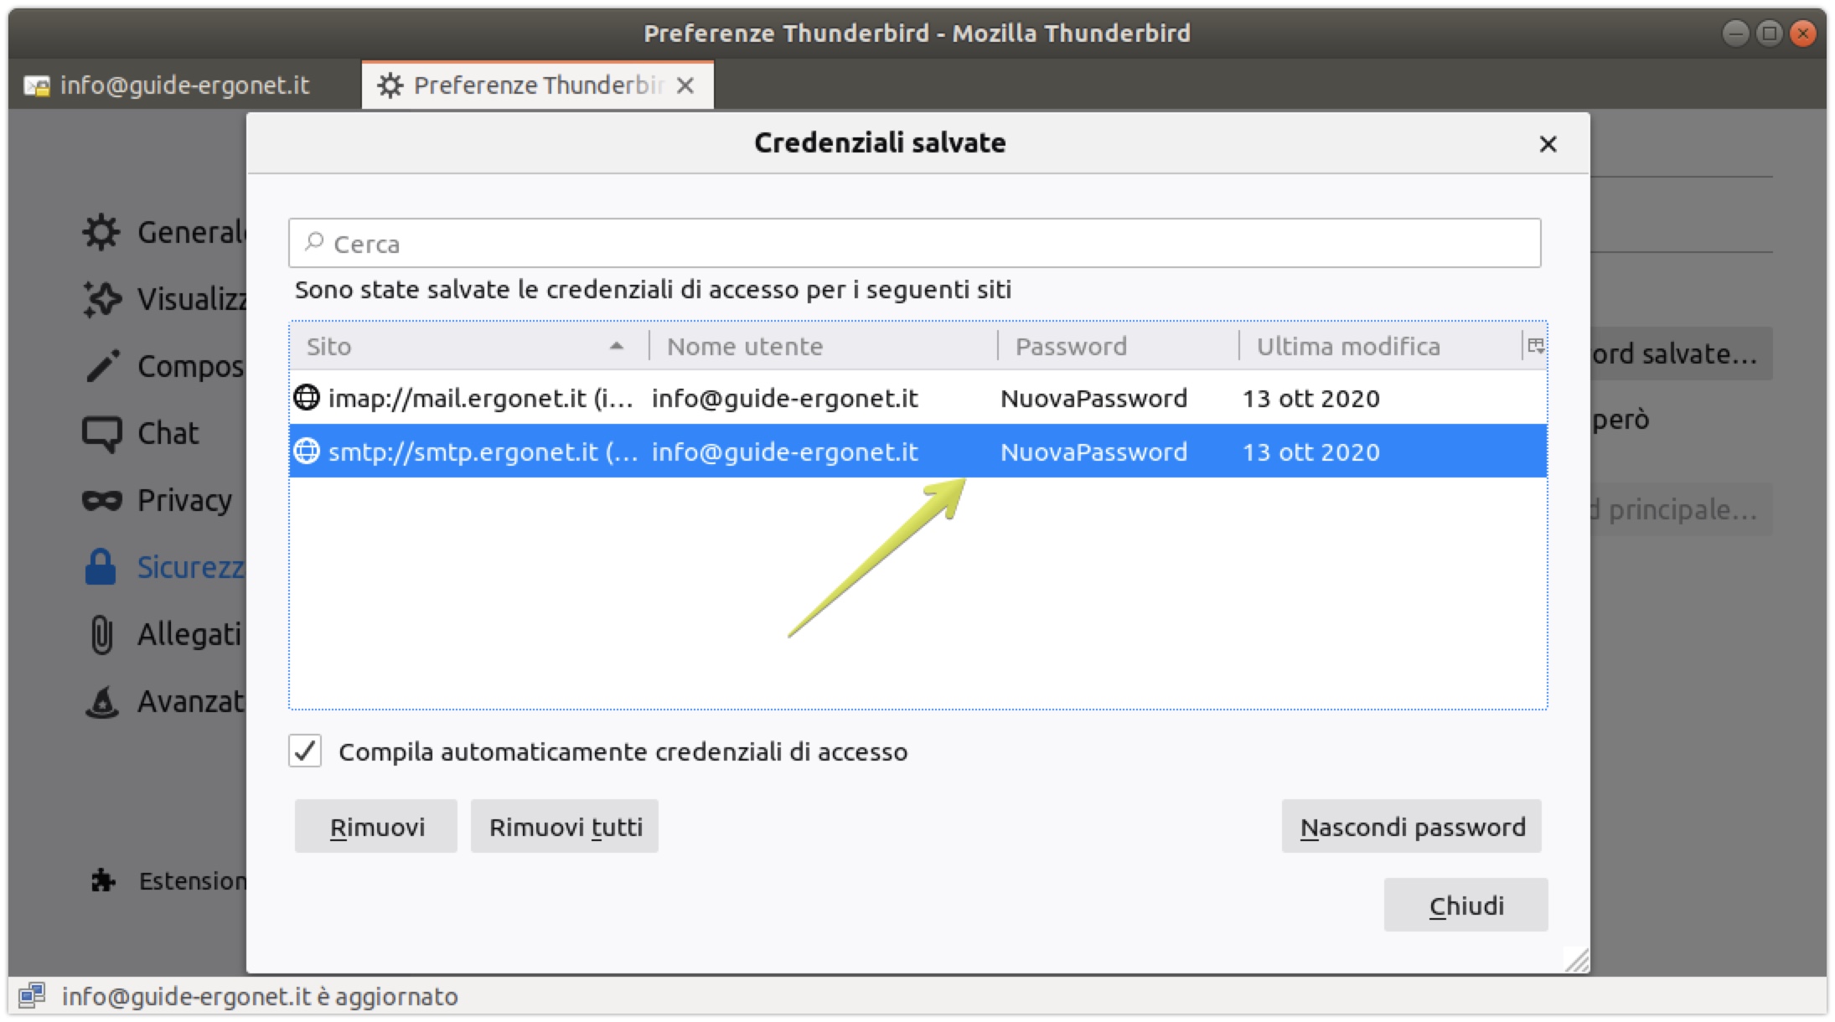This screenshot has width=1835, height=1022.
Task: Click the smtp row username info@guide-ergonet.it
Action: coord(785,452)
